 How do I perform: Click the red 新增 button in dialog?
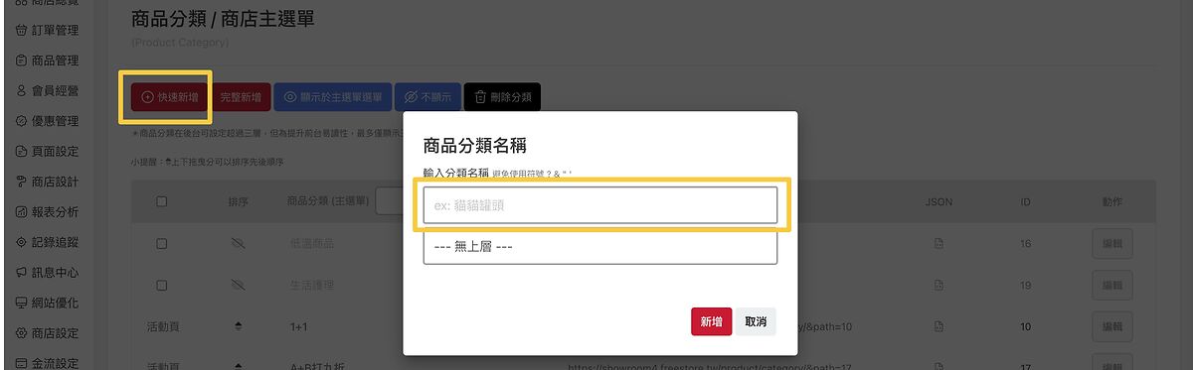pos(711,321)
